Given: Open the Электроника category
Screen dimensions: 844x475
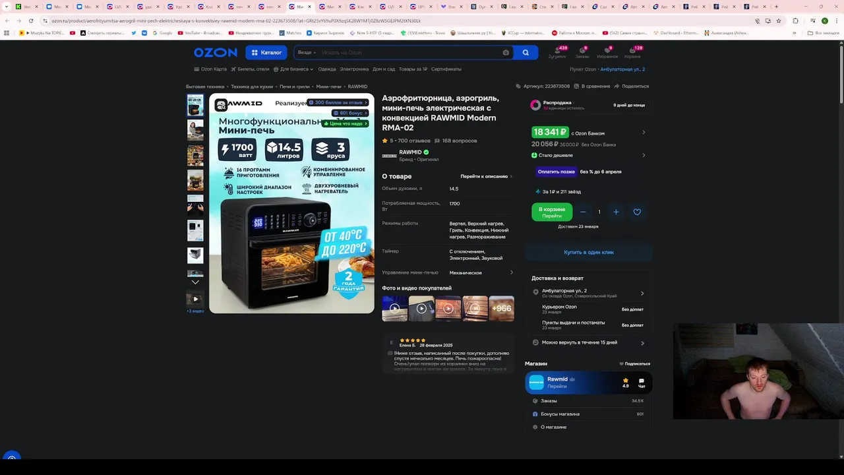Looking at the screenshot, I should [x=354, y=69].
